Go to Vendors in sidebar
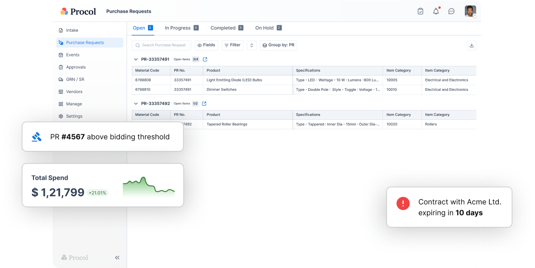The height and width of the screenshot is (268, 535). (x=74, y=92)
